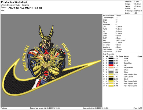Click the Solar Maize color swatch
This screenshot has width=143, height=110.
coord(111,68)
